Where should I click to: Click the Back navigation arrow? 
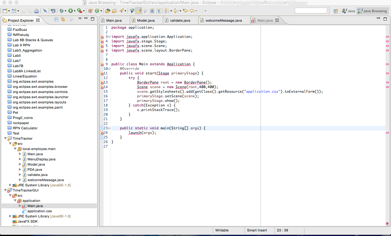(192, 11)
